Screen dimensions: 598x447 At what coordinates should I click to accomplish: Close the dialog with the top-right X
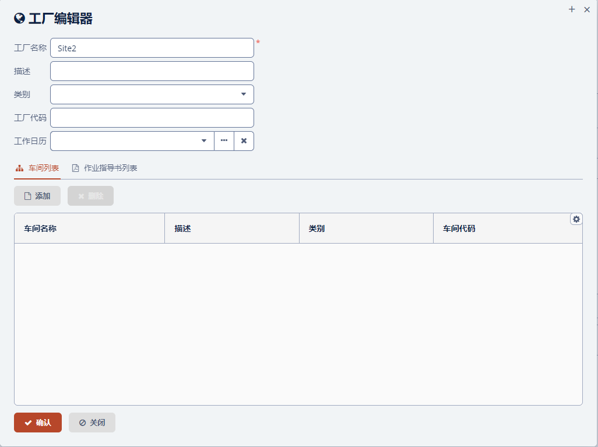(587, 9)
